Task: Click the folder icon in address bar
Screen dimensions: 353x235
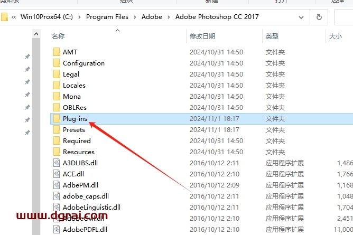Action: 4,17
